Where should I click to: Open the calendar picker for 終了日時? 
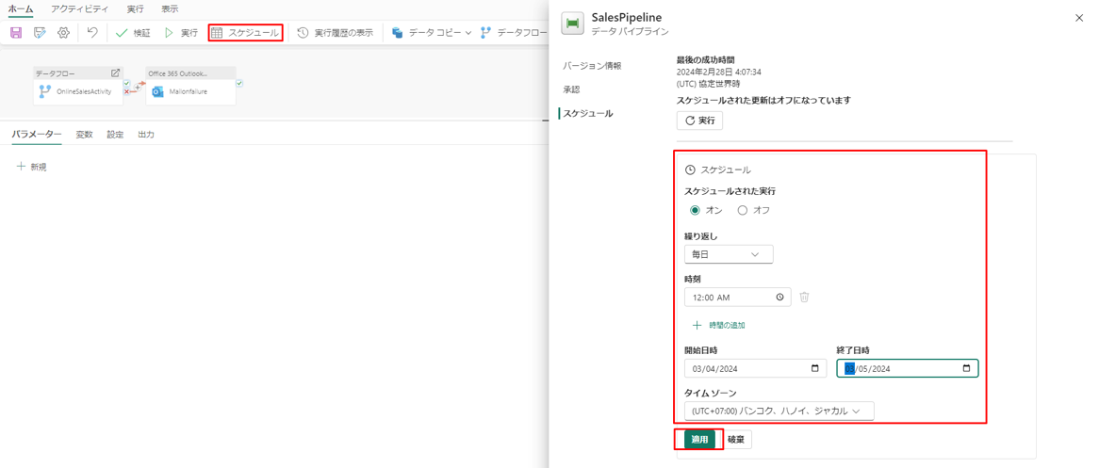(x=966, y=369)
